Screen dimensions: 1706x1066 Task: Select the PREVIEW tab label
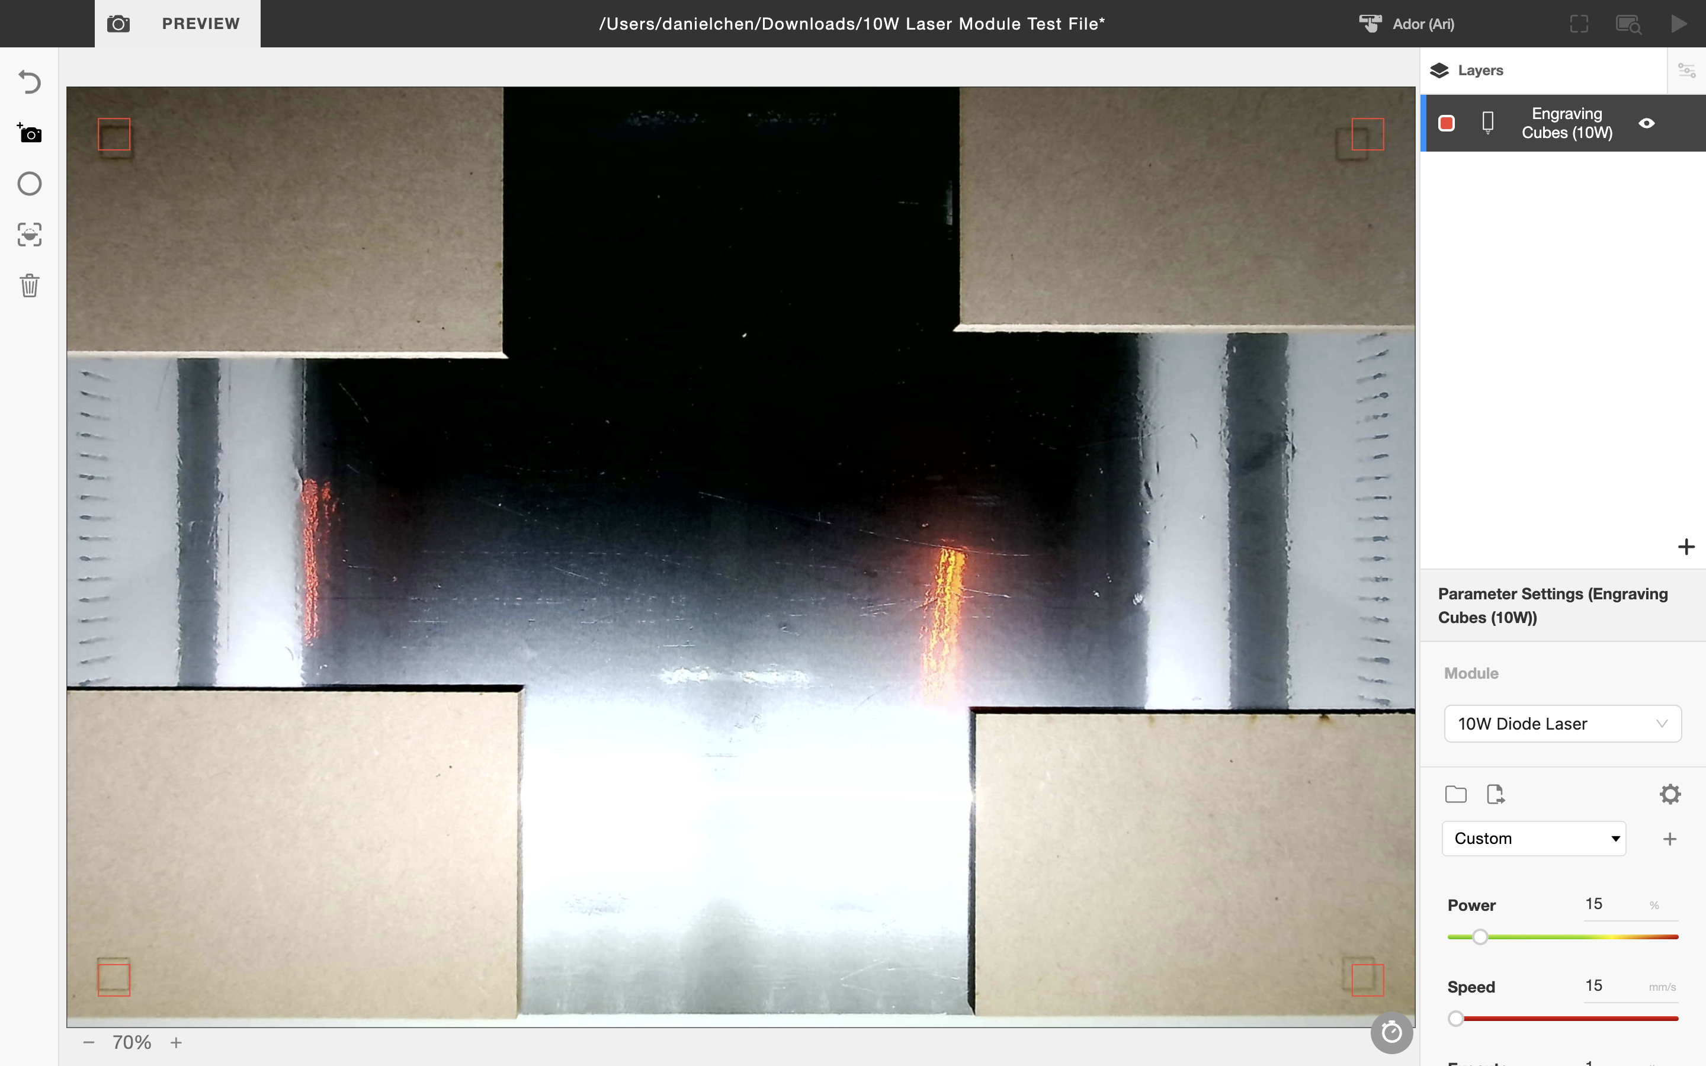(x=201, y=24)
